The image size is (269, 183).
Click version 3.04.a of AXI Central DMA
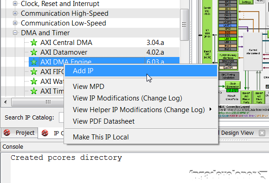[155, 43]
